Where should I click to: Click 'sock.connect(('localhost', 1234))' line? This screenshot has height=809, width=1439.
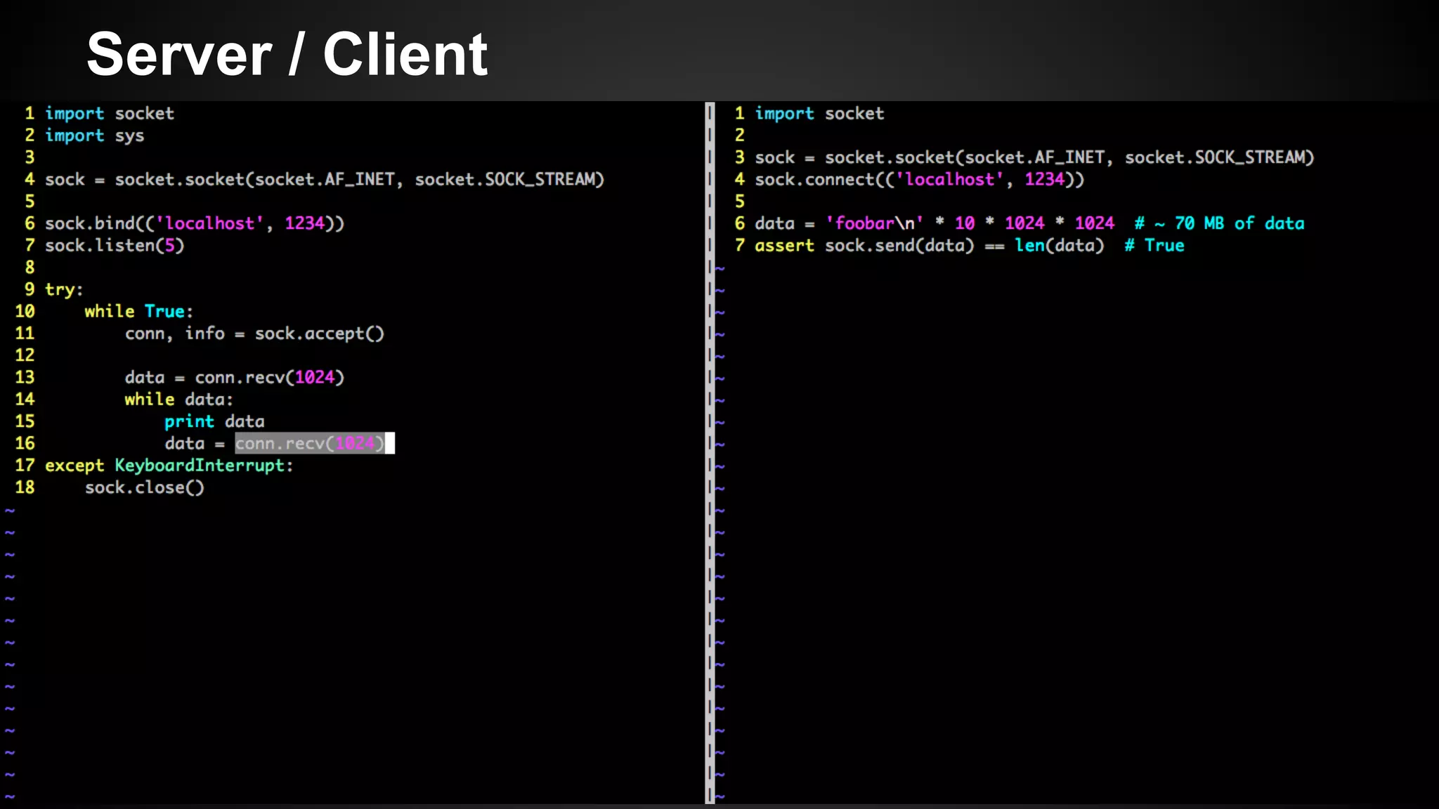coord(920,180)
